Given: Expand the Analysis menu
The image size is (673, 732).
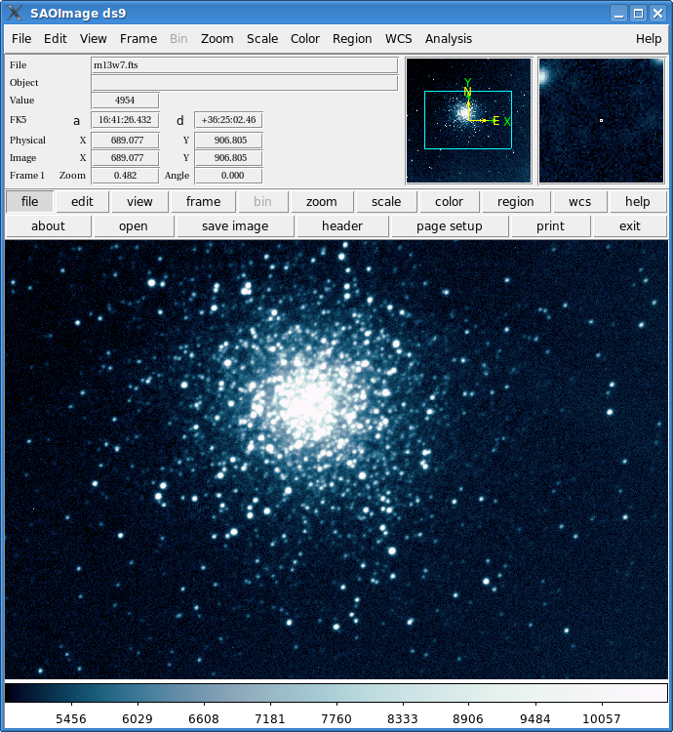Looking at the screenshot, I should point(448,39).
